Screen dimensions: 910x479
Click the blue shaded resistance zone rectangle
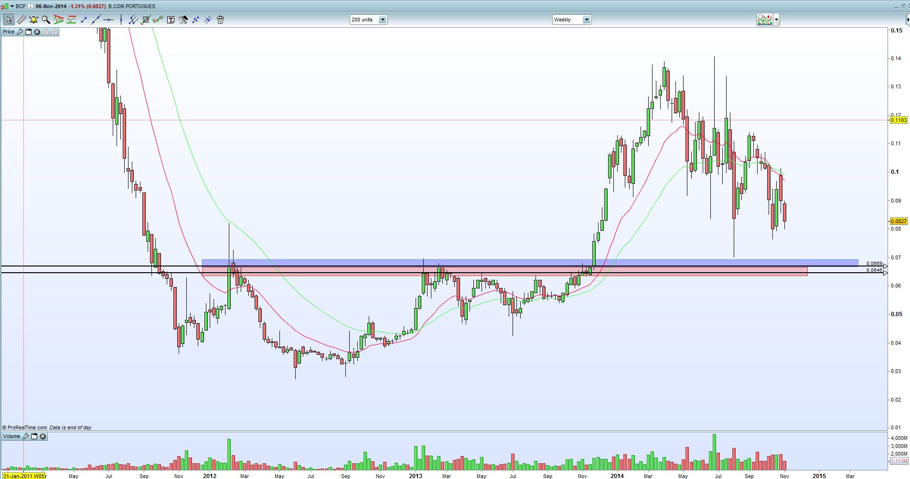click(530, 263)
